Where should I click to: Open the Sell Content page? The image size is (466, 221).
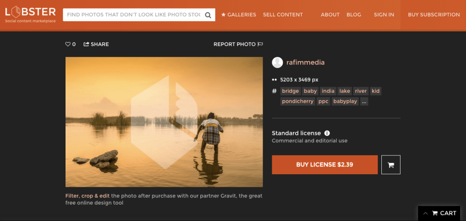click(283, 15)
